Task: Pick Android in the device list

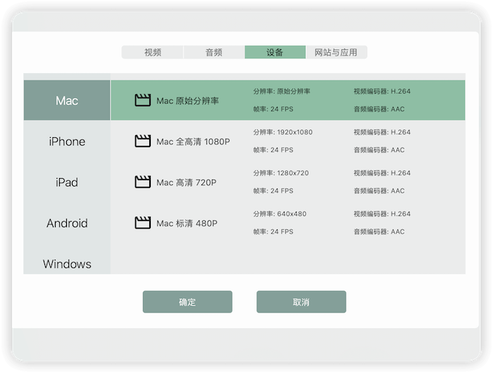Action: pos(67,223)
